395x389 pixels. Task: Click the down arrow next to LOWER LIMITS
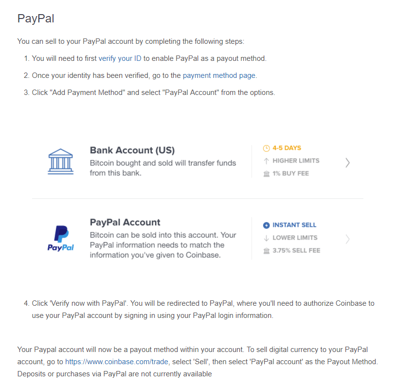tap(266, 238)
